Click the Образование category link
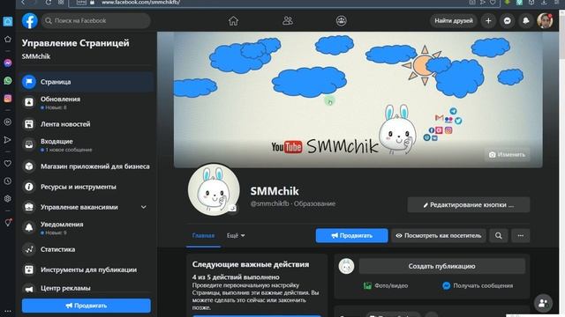This screenshot has height=317, width=565. pyautogui.click(x=314, y=203)
